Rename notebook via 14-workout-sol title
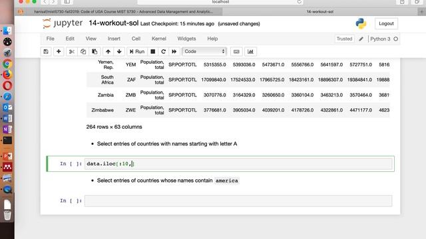Screen dimensions: 426x239 click(x=114, y=23)
